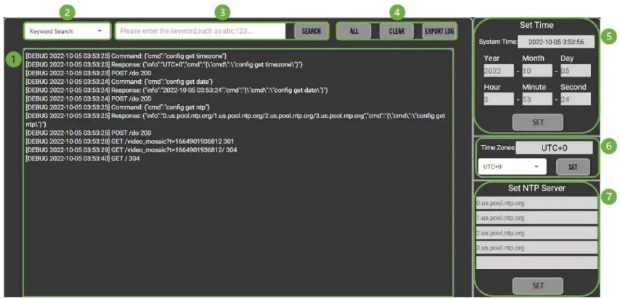
Task: Open the UTC+0 time zone dropdown
Action: (512, 166)
